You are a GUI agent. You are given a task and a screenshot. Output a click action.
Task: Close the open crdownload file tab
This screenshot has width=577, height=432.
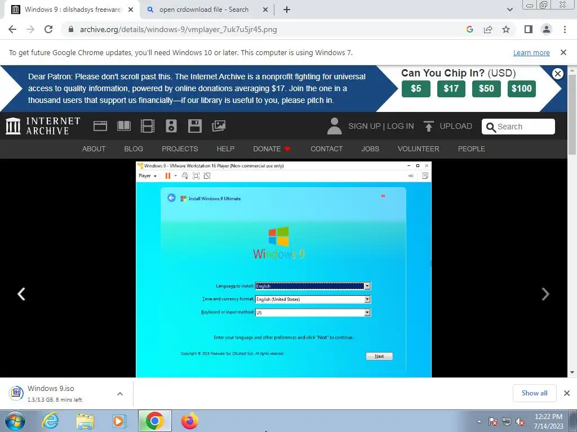[x=265, y=10]
